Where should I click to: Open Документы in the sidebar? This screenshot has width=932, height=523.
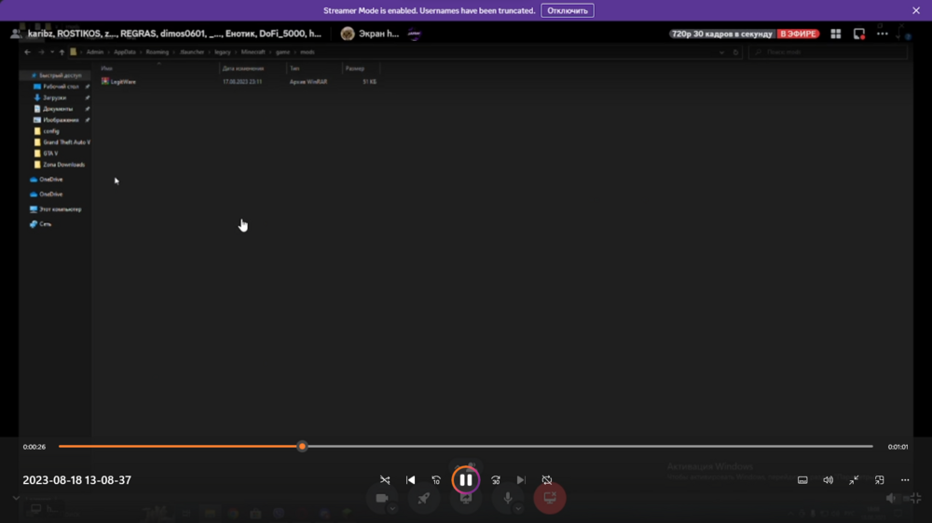(x=58, y=109)
